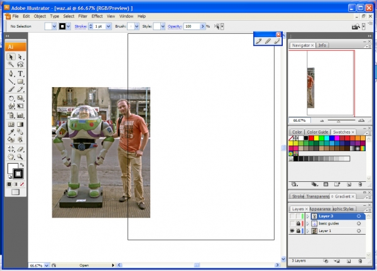
Task: Click the Fill color box in toolbox
Action: (x=11, y=167)
